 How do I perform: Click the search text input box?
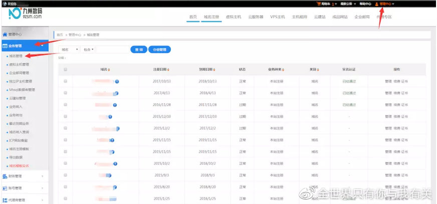(113, 49)
